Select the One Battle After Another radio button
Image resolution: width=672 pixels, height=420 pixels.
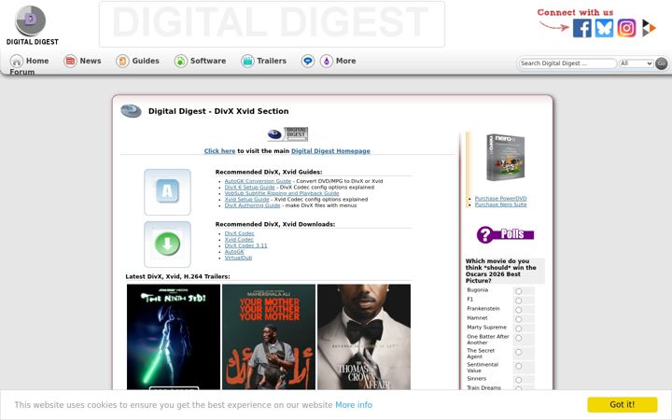[519, 339]
